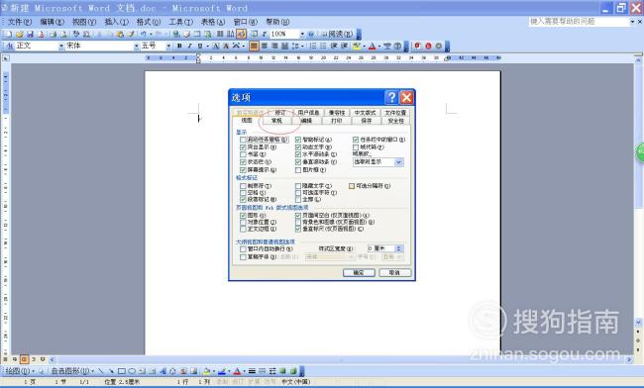Select the highlighted Align left icon
The height and width of the screenshot is (388, 644).
tap(254, 46)
